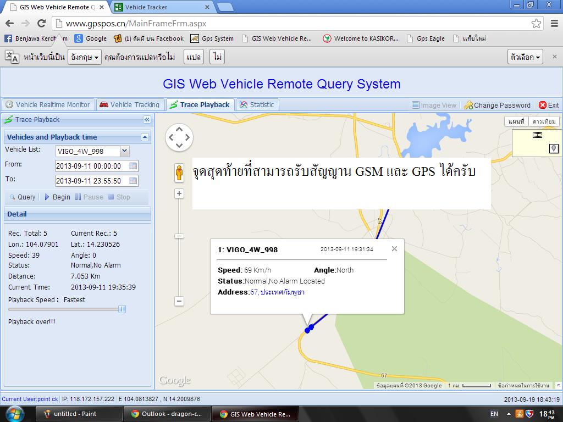Click the Playback Speed slider handle
The height and width of the screenshot is (422, 563).
pos(122,309)
